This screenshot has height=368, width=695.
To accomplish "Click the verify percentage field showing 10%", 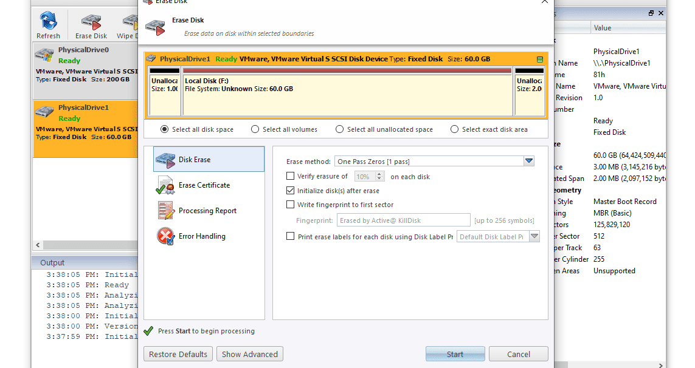I will point(364,176).
